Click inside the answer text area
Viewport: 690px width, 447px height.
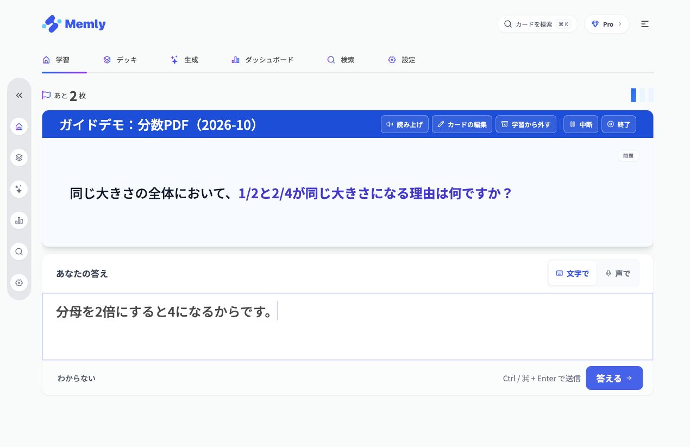tap(348, 326)
